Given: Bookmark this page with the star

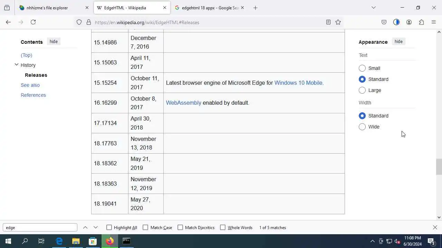Looking at the screenshot, I should pyautogui.click(x=338, y=22).
